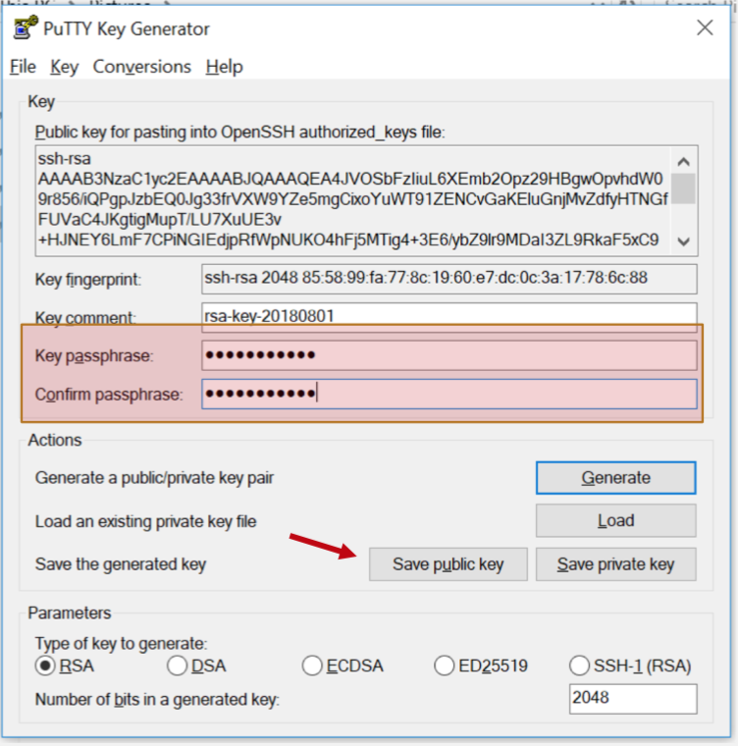Click the Key comment field
Image resolution: width=738 pixels, height=746 pixels.
pyautogui.click(x=448, y=317)
